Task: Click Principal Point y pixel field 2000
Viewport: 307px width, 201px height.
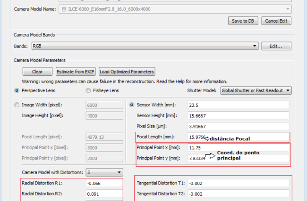Action: point(104,158)
